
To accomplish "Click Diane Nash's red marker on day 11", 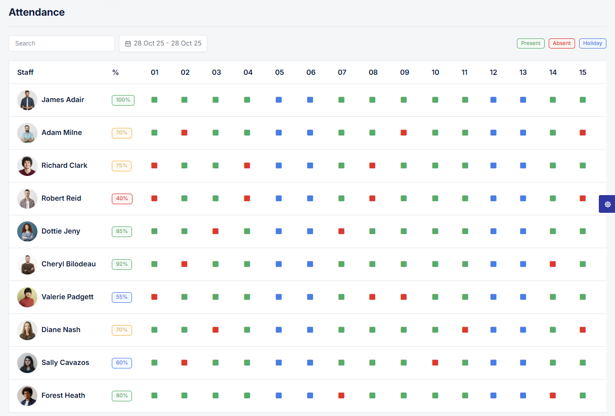I will [465, 330].
